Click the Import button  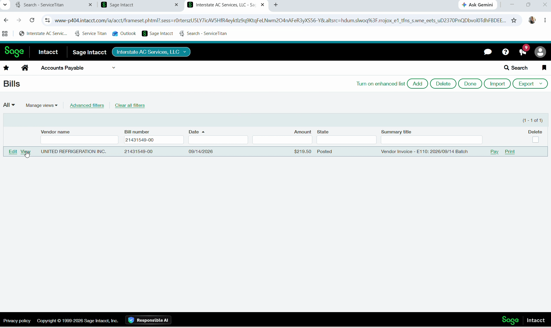point(497,84)
